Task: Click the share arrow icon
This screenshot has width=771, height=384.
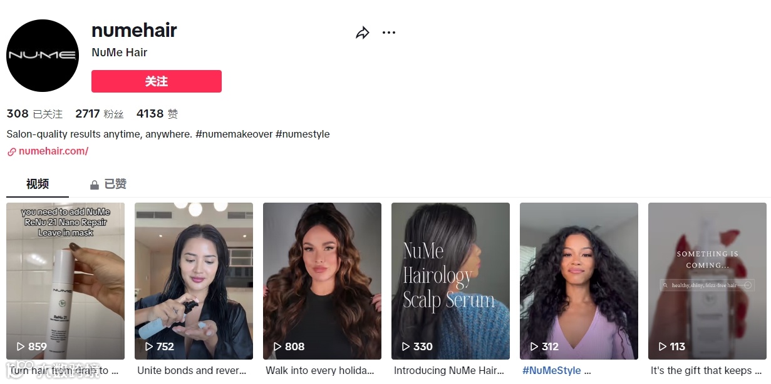Action: [x=363, y=33]
